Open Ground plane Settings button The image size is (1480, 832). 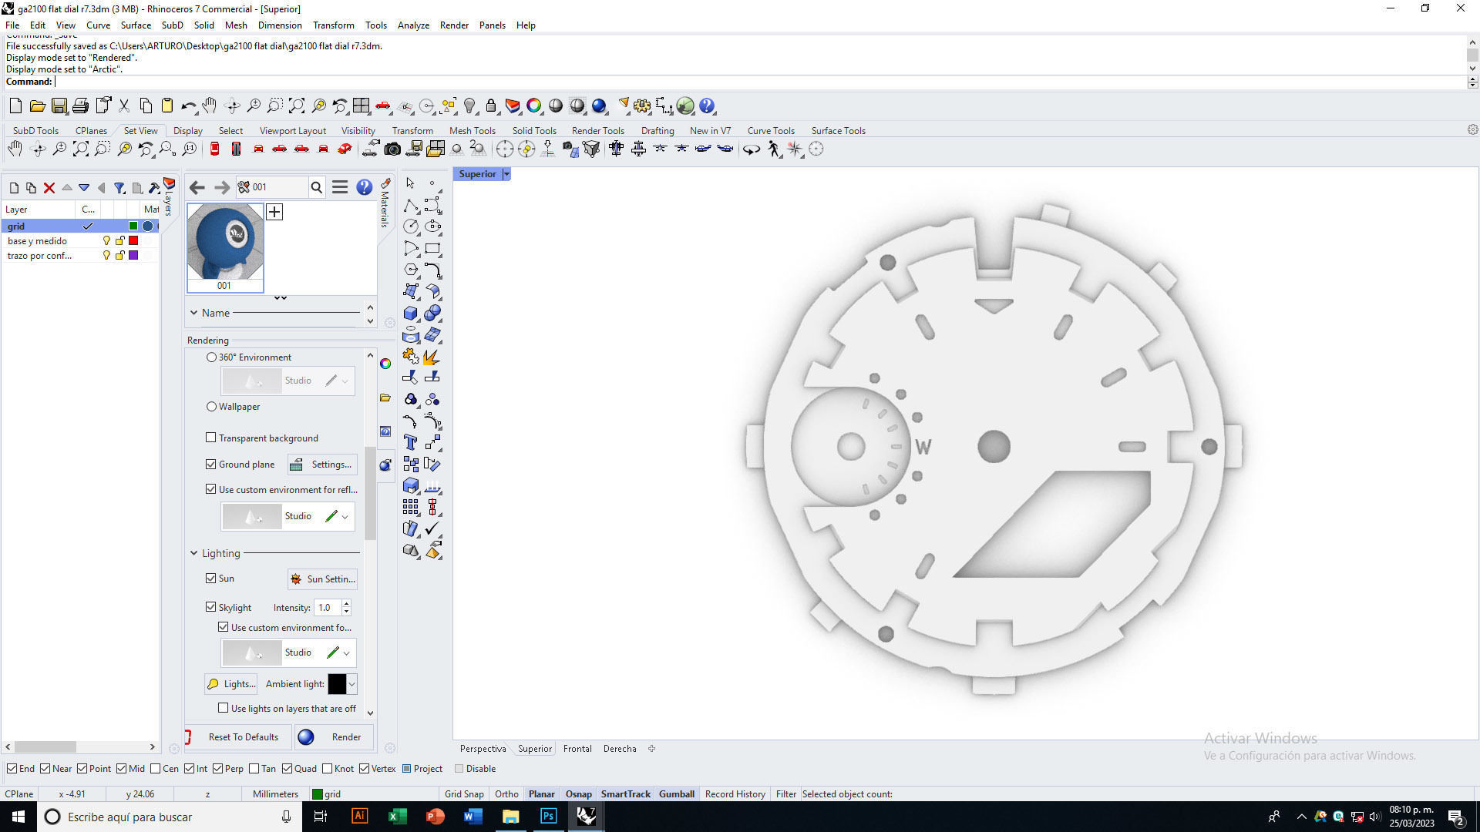coord(323,464)
